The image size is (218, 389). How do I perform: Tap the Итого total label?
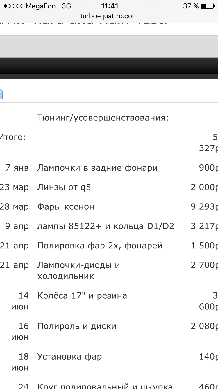(13, 137)
